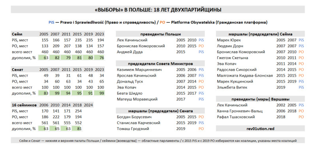Open the rev01ution.red link
Screen dimensions: 316x149
coord(260,129)
